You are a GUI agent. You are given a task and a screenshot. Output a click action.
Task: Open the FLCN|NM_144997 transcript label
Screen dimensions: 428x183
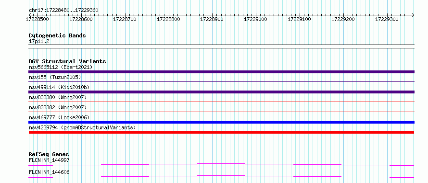click(49, 160)
